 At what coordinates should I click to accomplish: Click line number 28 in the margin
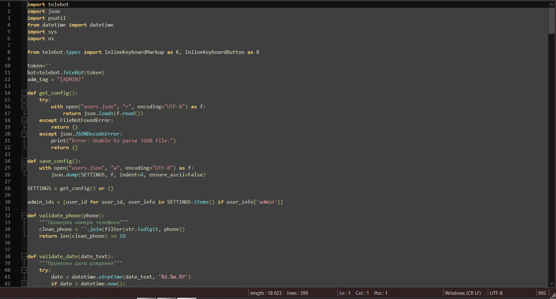(7, 188)
